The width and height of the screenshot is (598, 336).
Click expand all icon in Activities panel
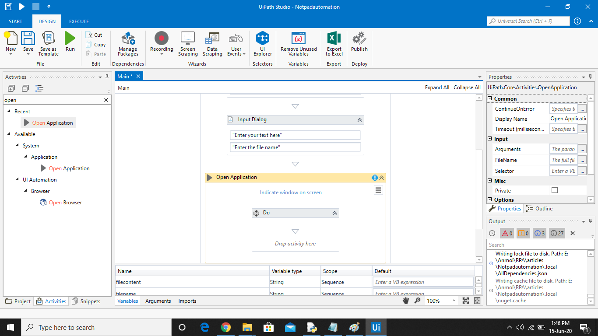11,88
